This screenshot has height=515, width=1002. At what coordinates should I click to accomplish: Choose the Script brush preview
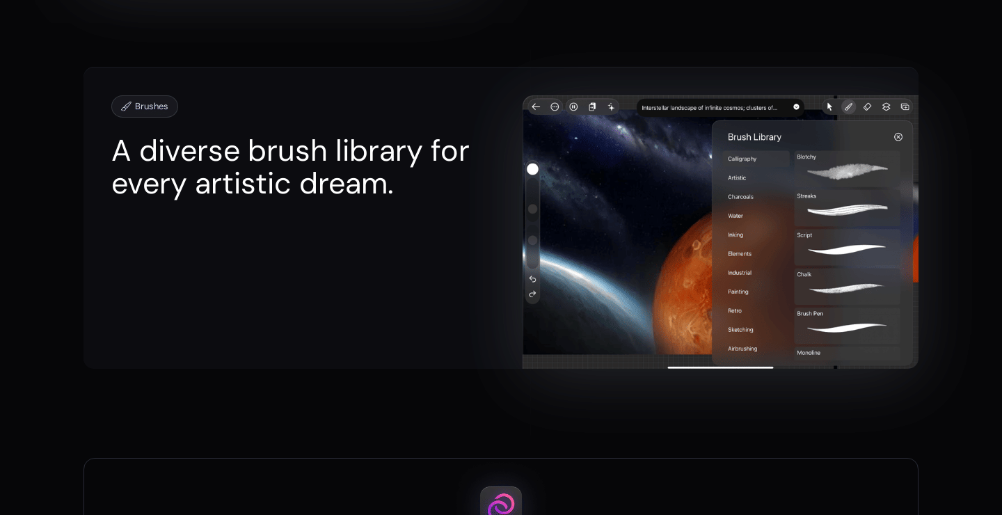(847, 247)
